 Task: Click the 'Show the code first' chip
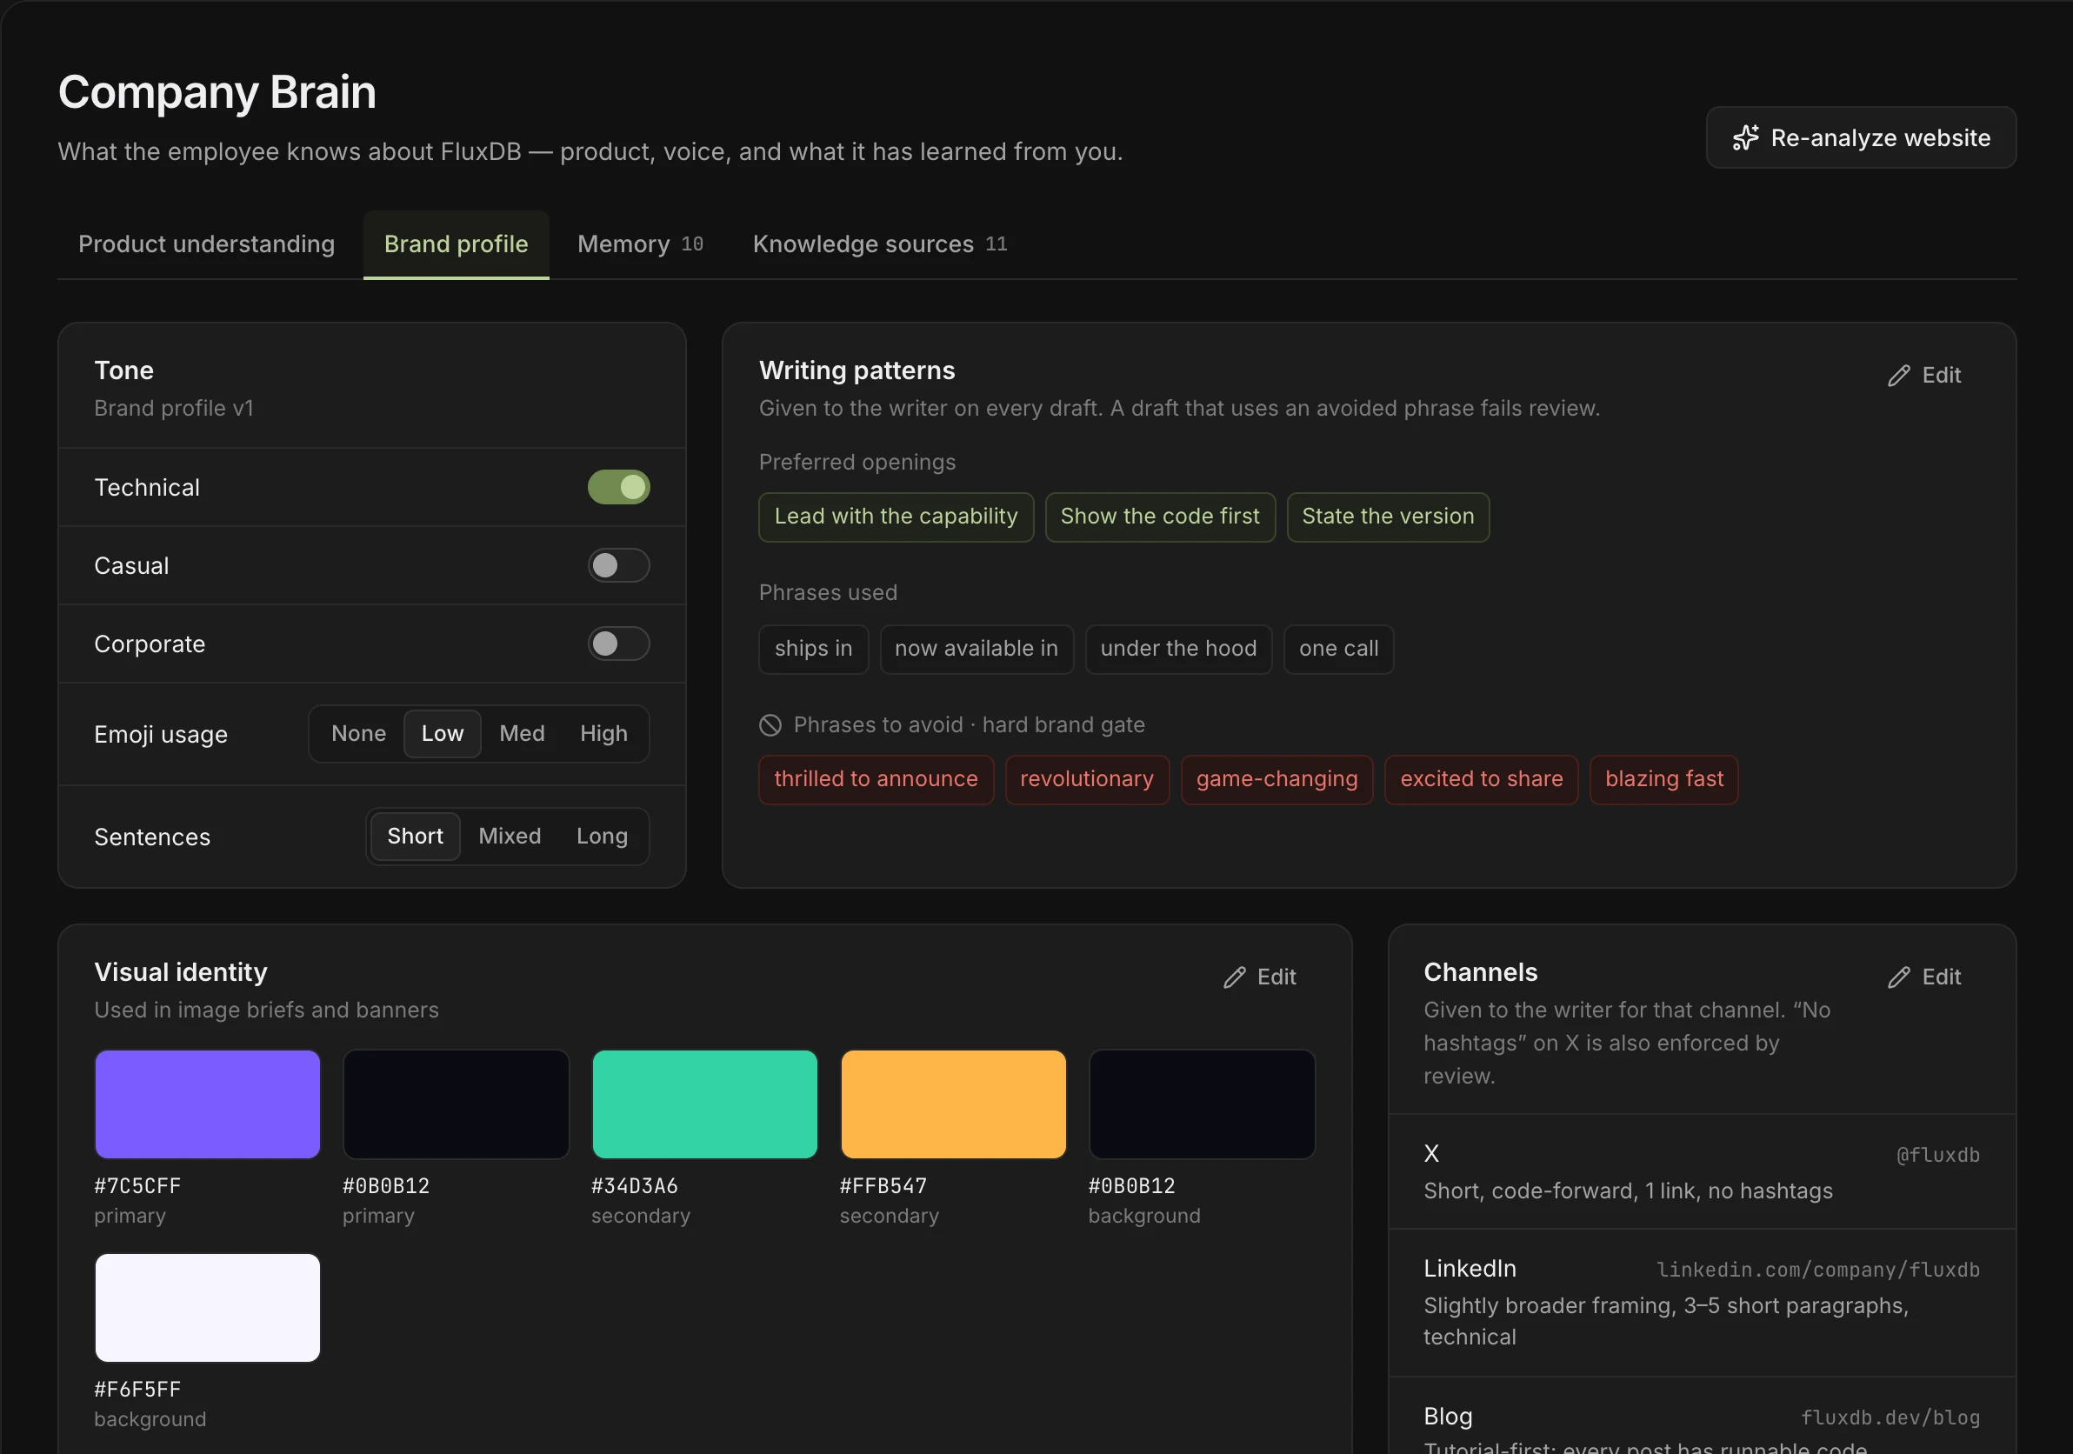(x=1159, y=517)
